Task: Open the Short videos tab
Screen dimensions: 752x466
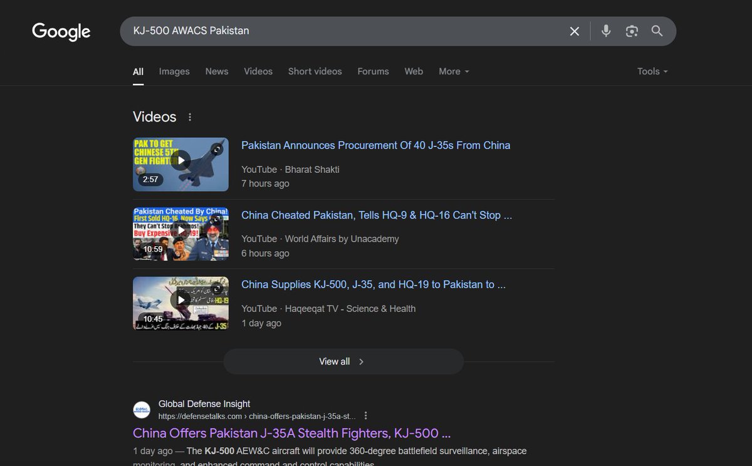Action: pos(315,71)
